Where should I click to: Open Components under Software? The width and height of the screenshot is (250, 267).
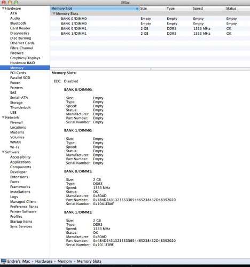pyautogui.click(x=20, y=167)
